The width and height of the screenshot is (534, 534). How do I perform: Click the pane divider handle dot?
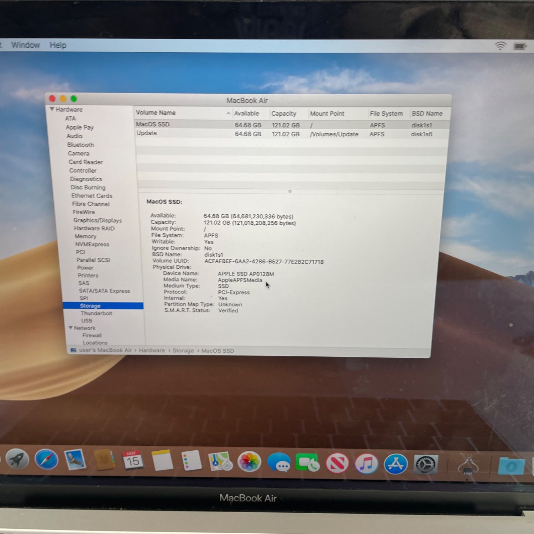click(x=290, y=192)
